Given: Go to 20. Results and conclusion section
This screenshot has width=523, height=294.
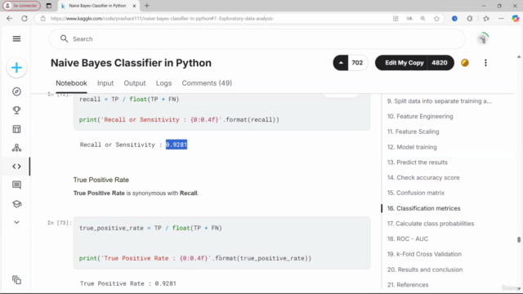Looking at the screenshot, I should coord(425,269).
